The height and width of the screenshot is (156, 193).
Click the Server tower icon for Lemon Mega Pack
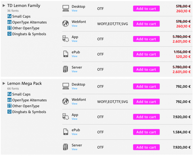(x=66, y=147)
